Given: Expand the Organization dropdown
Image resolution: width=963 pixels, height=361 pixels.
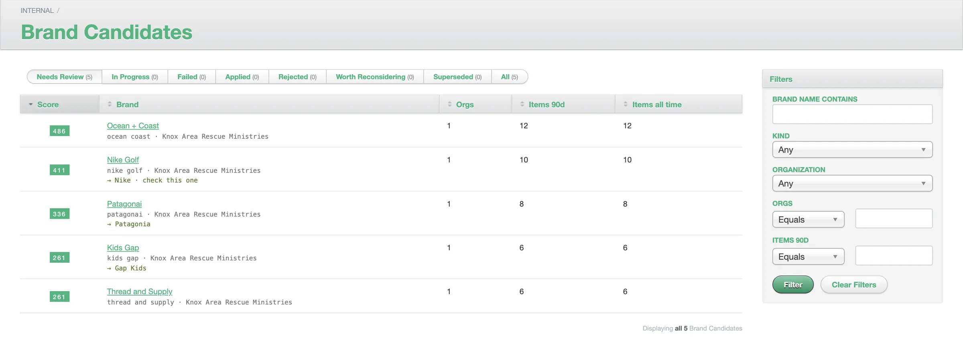Looking at the screenshot, I should coord(852,183).
